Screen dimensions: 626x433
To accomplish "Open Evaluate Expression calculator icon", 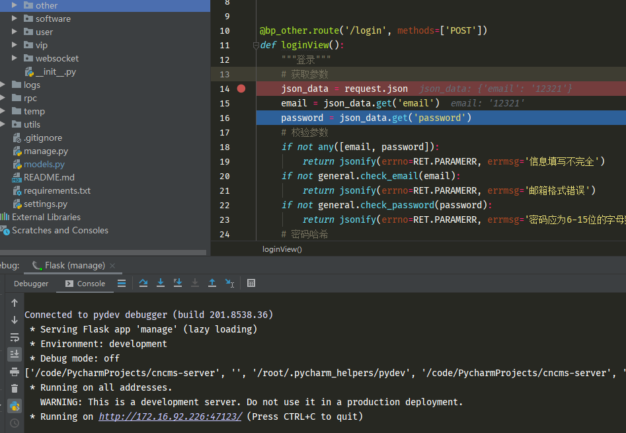I will [251, 284].
